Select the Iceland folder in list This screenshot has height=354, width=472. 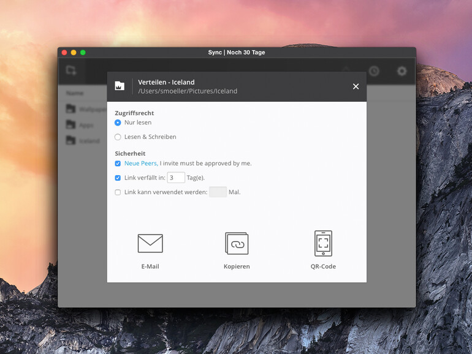[x=89, y=141]
